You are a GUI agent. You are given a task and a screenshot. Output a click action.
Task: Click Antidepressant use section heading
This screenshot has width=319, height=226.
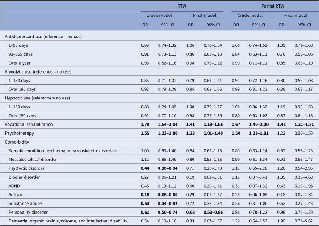(x=43, y=37)
